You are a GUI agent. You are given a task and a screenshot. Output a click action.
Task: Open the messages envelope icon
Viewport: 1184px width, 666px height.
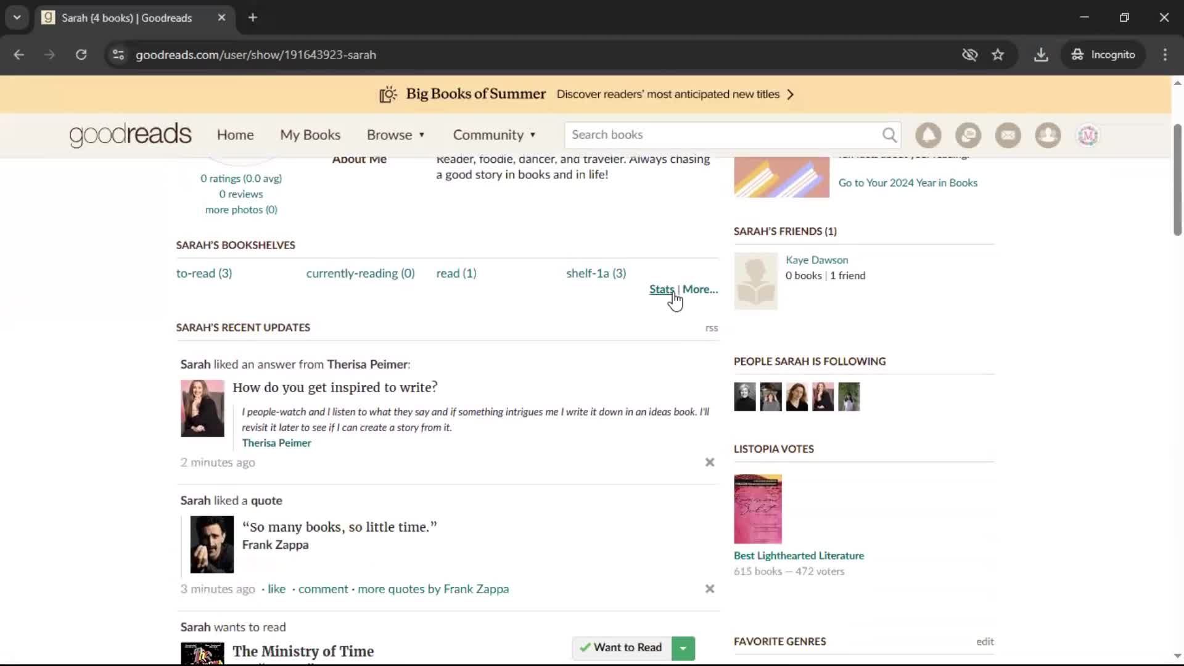[x=1008, y=135]
